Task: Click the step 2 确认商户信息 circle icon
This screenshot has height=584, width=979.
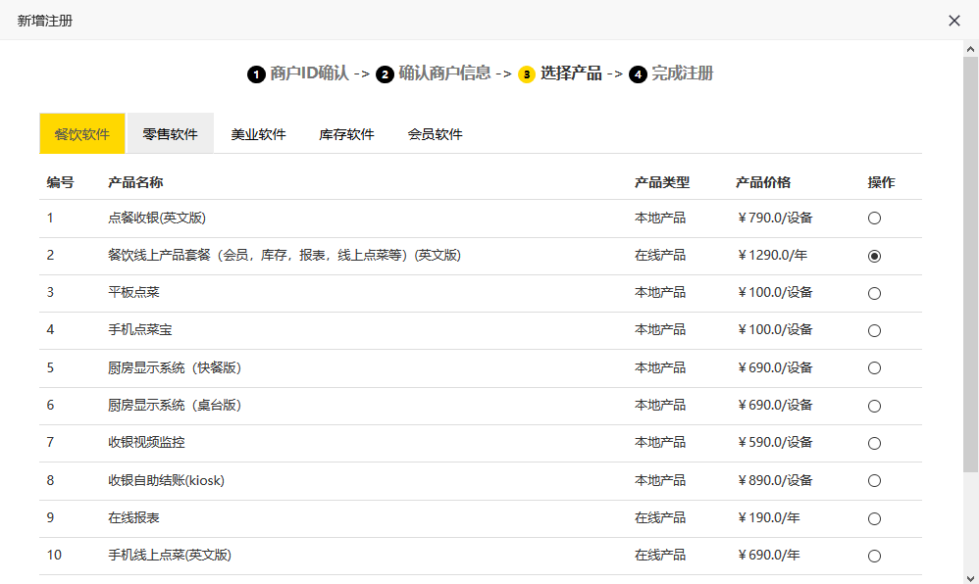Action: click(385, 74)
